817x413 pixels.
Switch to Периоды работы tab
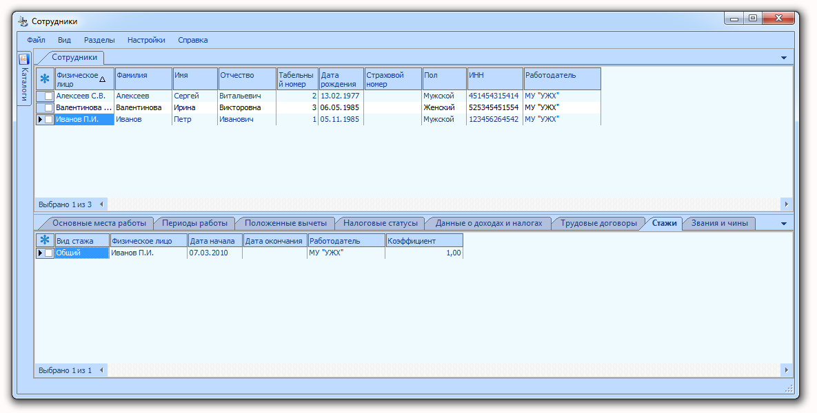click(194, 223)
